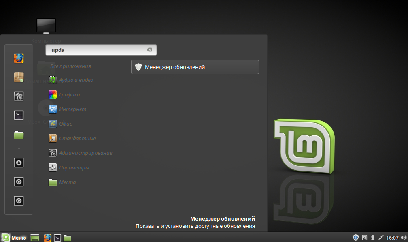Launch Firefox from the menu sidebar
408x242 pixels.
point(18,58)
